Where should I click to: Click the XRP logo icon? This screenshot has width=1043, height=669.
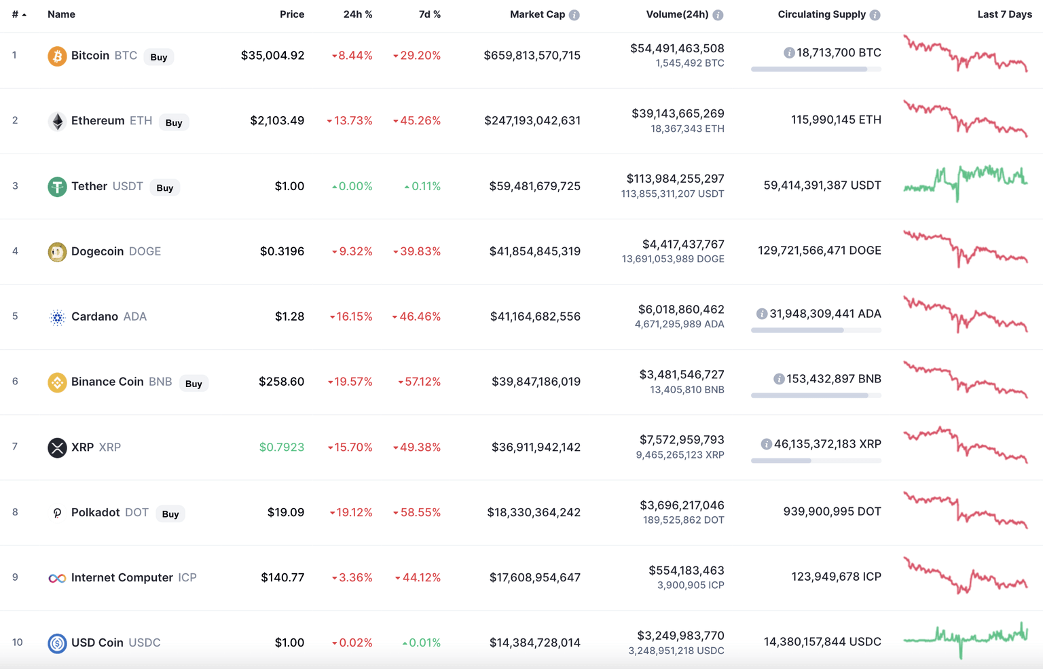57,447
